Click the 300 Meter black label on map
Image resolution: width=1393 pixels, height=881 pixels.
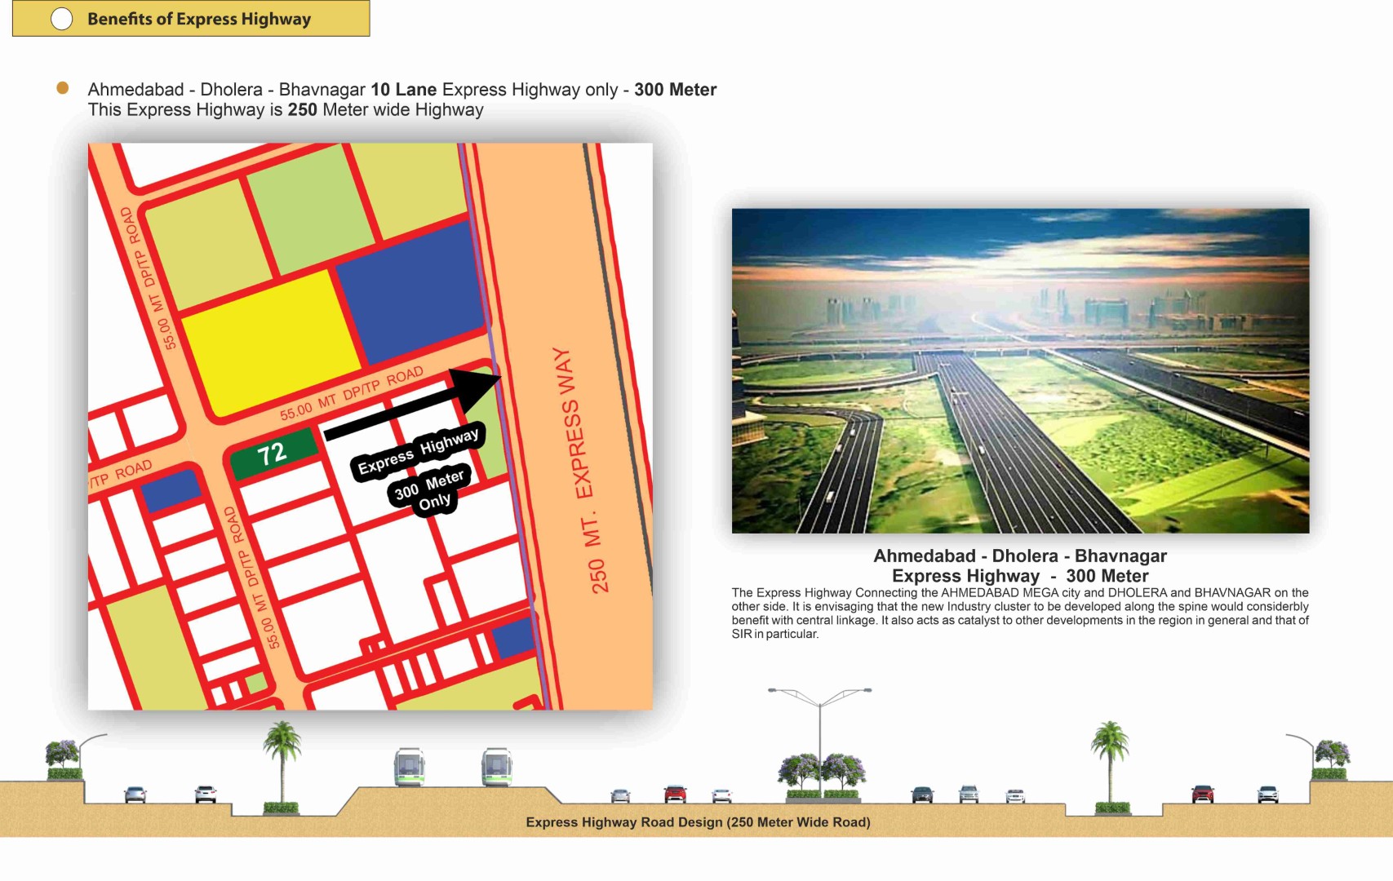tap(429, 489)
